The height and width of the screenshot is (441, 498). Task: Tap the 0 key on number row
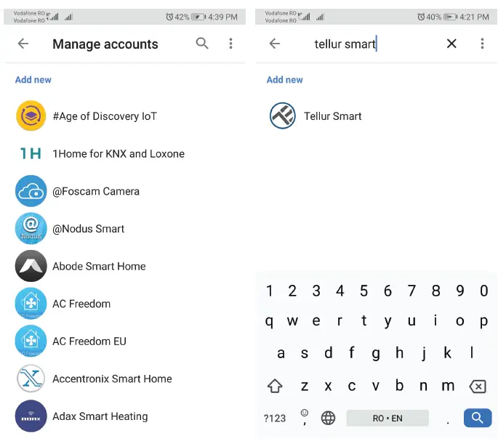(x=483, y=291)
